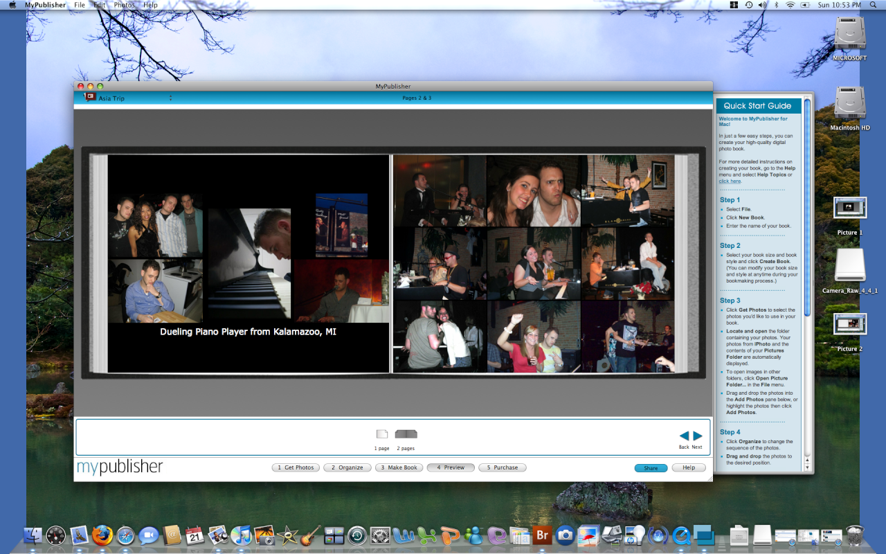The height and width of the screenshot is (554, 886).
Task: Go to step 3 Make Book
Action: pos(399,467)
